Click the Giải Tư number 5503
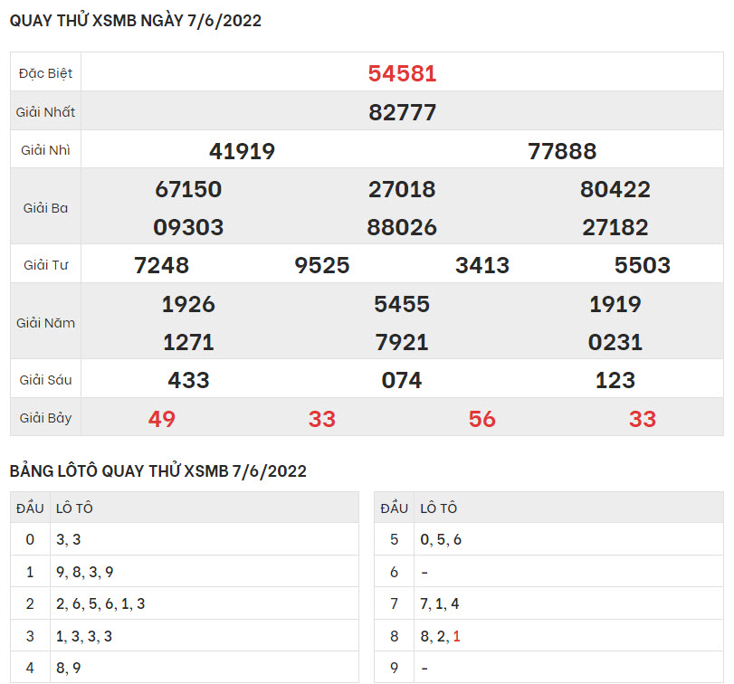 643,266
